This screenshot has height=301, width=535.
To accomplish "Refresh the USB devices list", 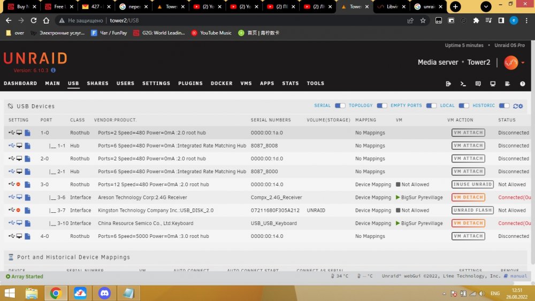I will point(516,106).
